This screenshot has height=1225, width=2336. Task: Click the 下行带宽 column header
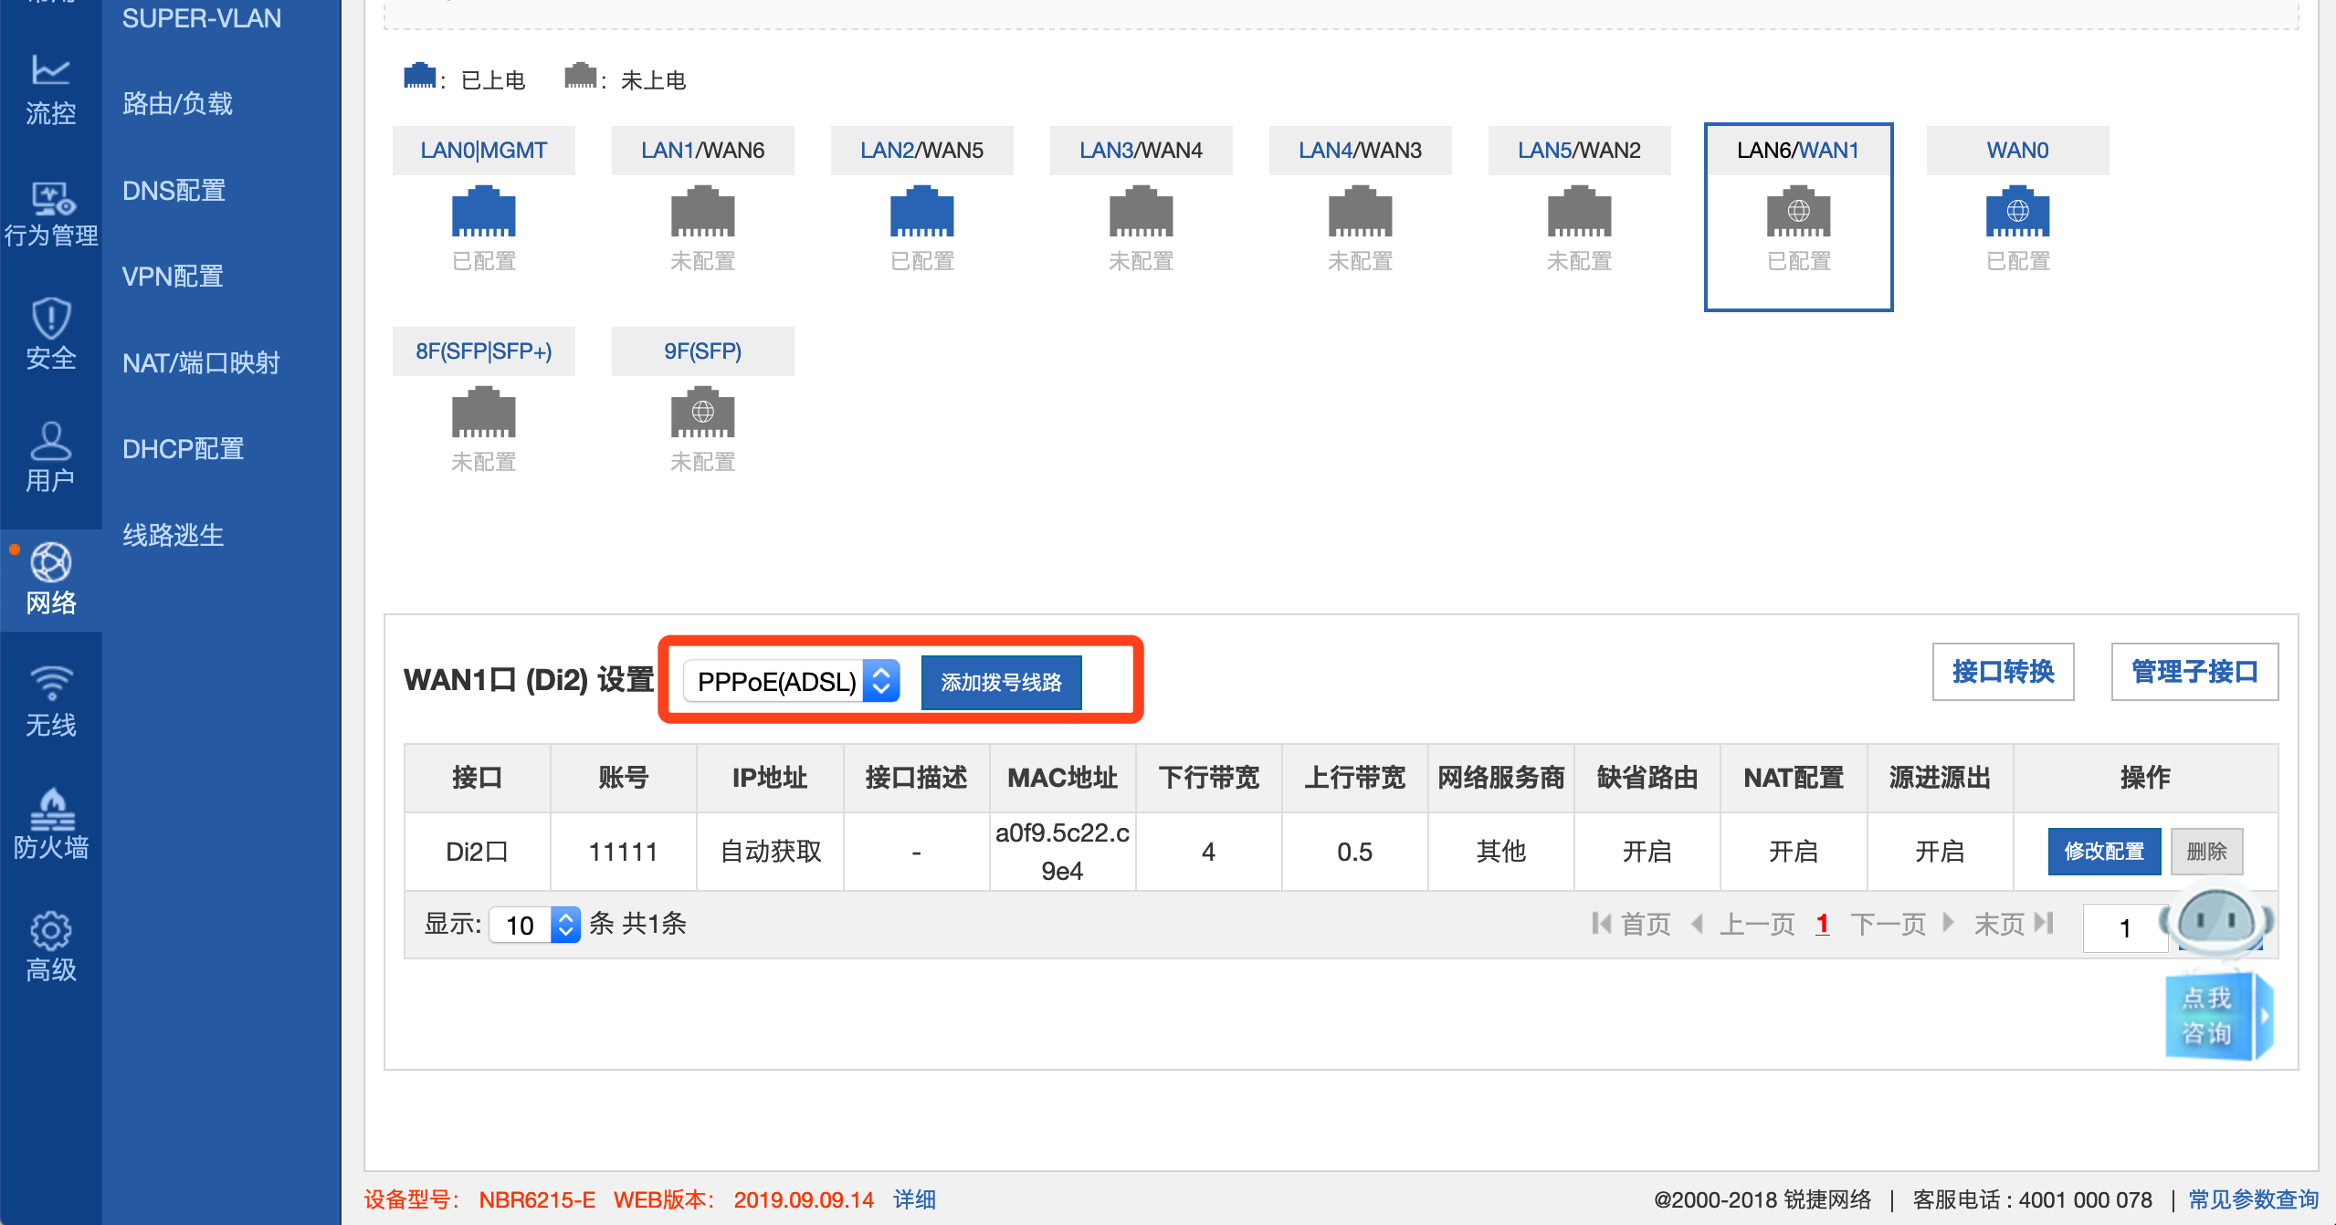1209,778
